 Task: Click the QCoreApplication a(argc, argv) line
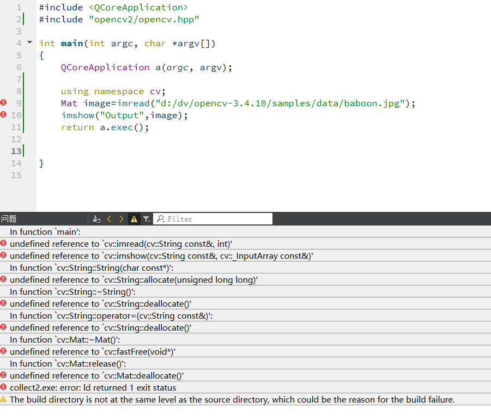tap(147, 68)
